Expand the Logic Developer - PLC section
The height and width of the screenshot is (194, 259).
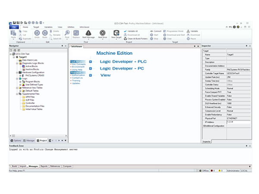91,62
